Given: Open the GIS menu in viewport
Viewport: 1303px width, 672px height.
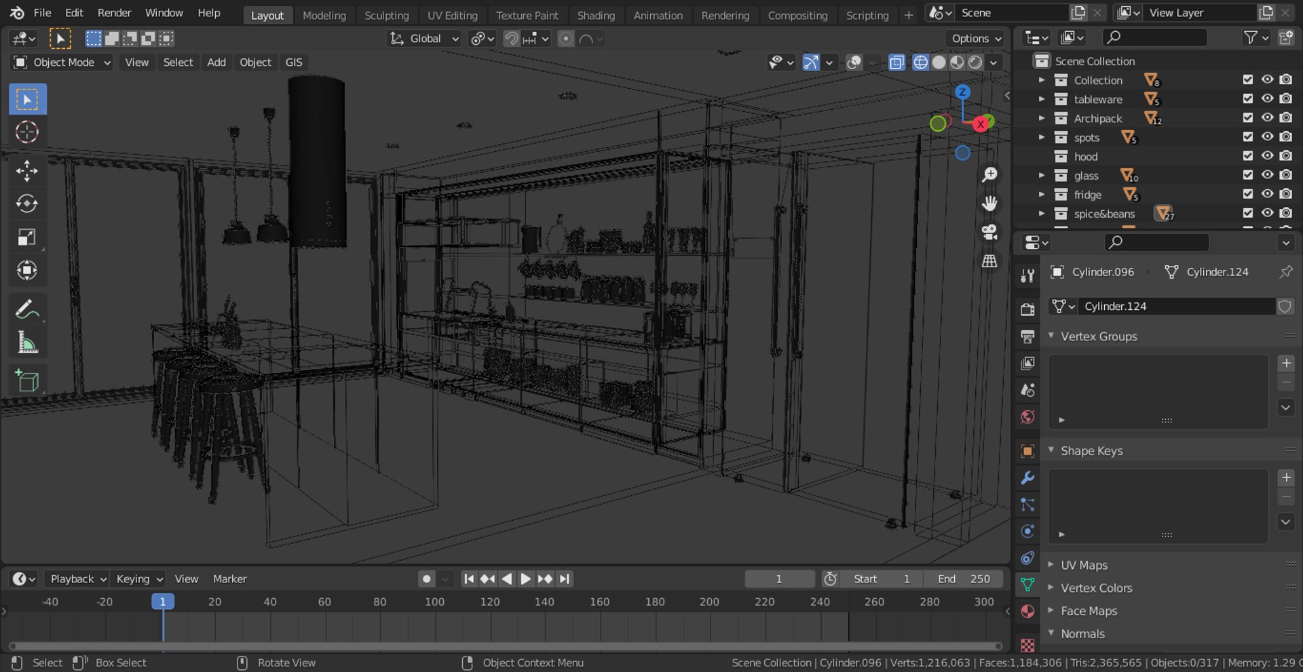Looking at the screenshot, I should tap(293, 62).
